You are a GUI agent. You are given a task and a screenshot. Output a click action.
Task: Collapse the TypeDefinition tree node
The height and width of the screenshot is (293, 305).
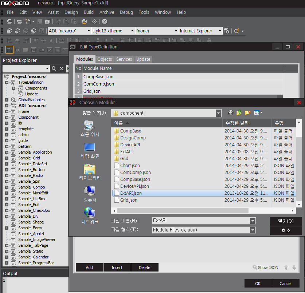tap(7, 82)
